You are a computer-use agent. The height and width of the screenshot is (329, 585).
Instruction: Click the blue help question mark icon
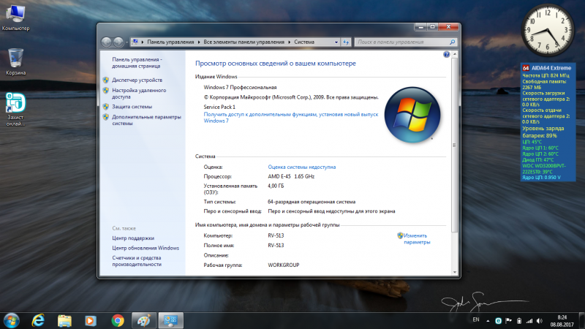pos(446,55)
